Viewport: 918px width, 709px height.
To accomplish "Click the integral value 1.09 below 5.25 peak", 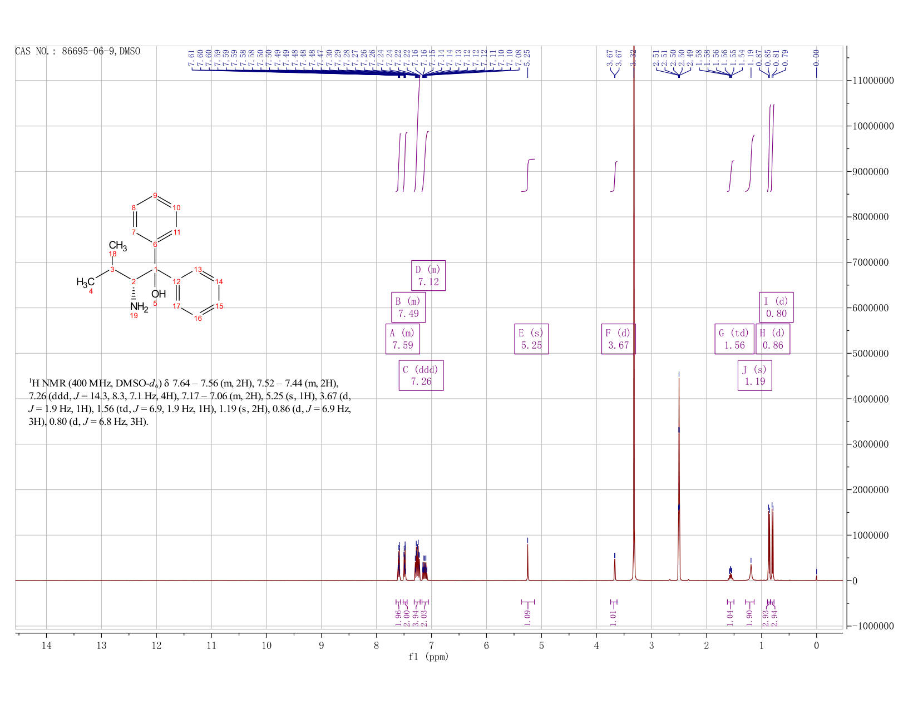I will pos(527,617).
